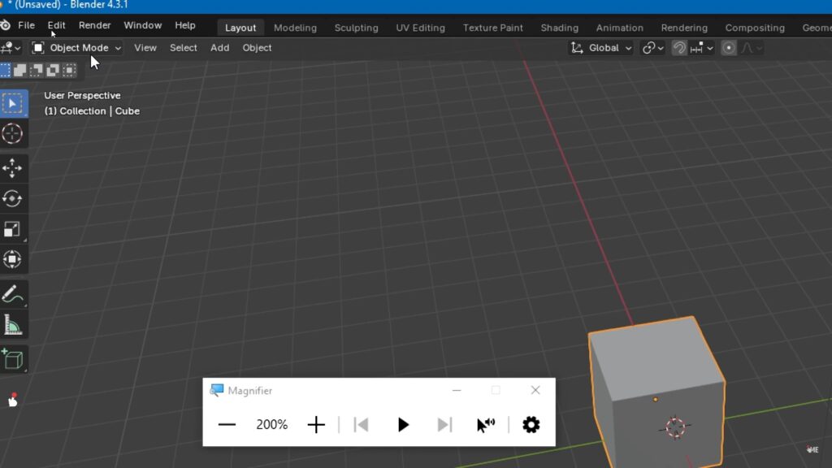
Task: Switch to the Texture Paint workspace tab
Action: [x=492, y=28]
